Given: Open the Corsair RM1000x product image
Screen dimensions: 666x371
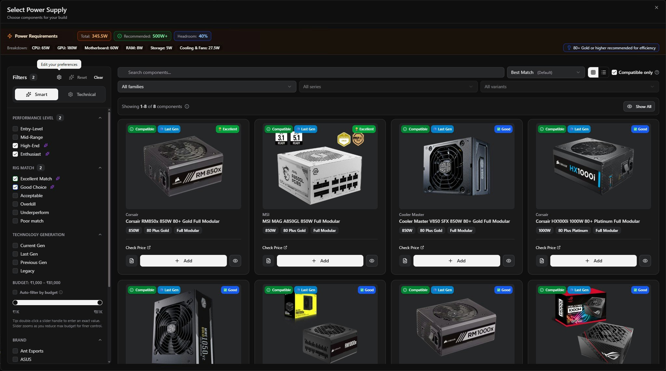Looking at the screenshot, I should tap(457, 324).
